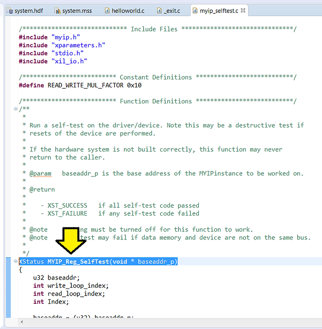Collapse the MYIP_Reg_SelfTest function fold

point(16,261)
